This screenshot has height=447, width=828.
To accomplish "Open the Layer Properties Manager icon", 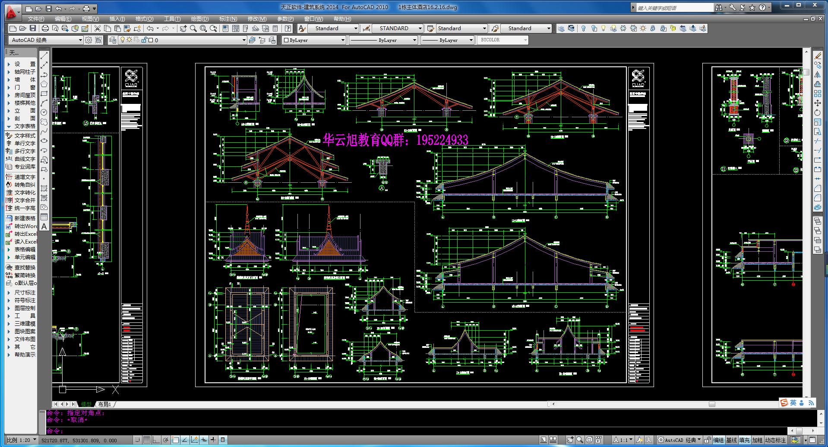I will 113,40.
